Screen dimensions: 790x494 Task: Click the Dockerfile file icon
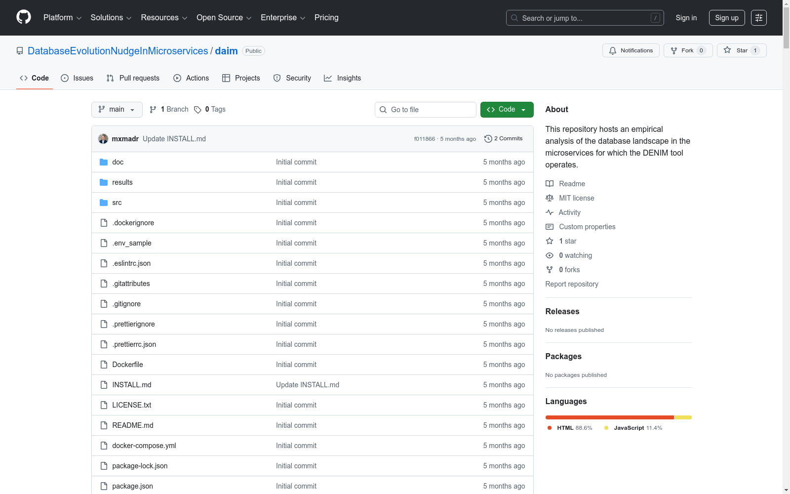104,365
